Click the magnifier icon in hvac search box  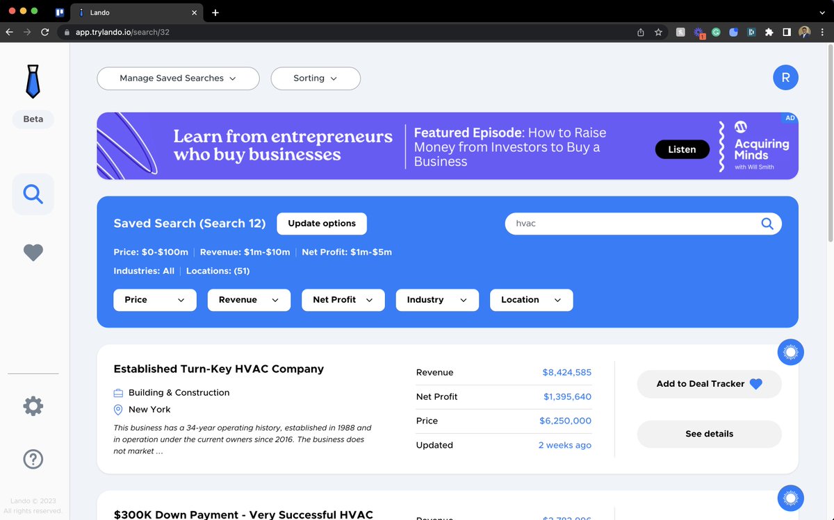click(767, 224)
